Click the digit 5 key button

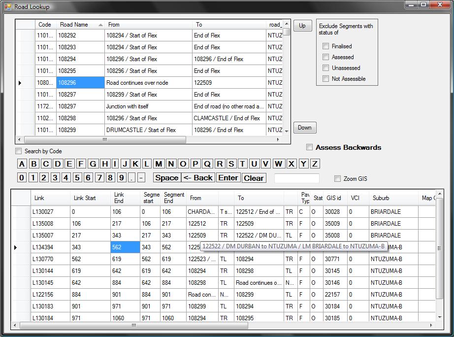77,178
